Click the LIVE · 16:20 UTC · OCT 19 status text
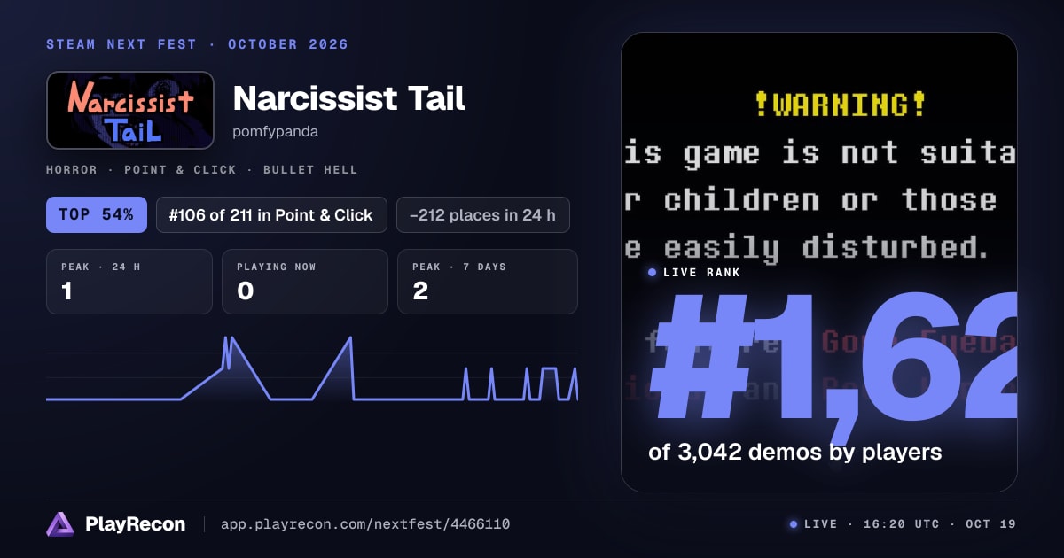Viewport: 1064px width, 558px height. point(910,524)
